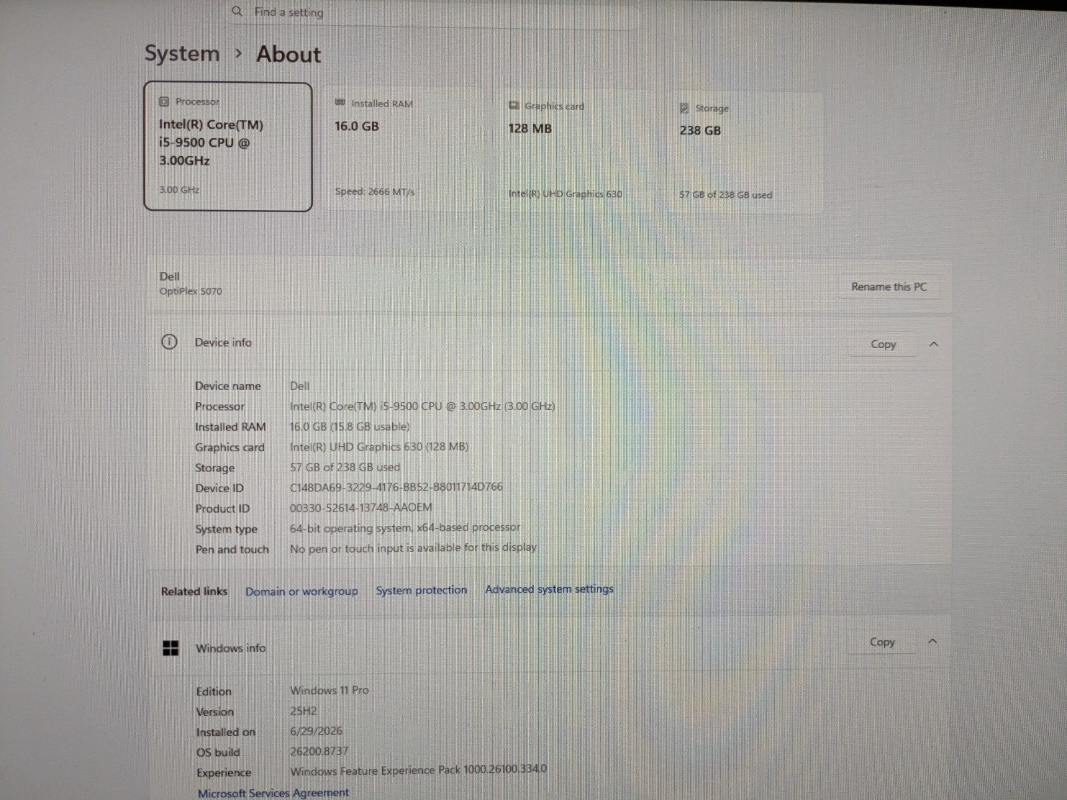Click the Graphics card monitor icon
Image resolution: width=1067 pixels, height=800 pixels.
pos(513,105)
